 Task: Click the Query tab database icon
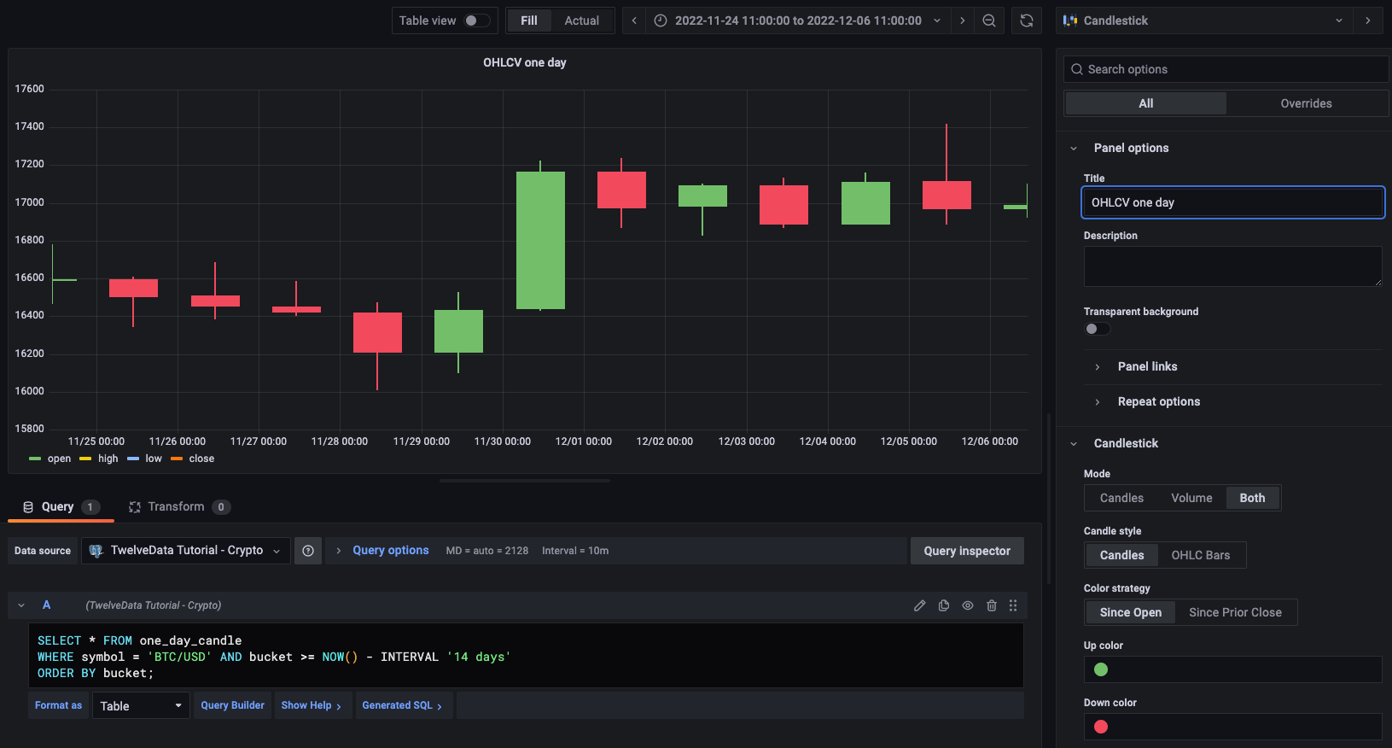click(x=28, y=507)
